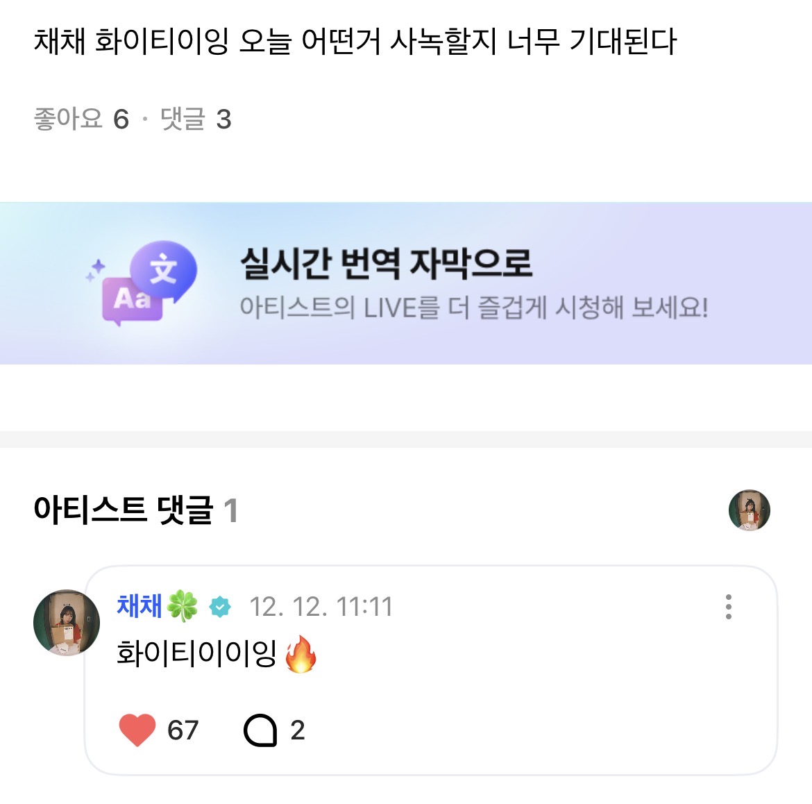
Task: Click the four-leaf clover emoji beside 채채
Action: 183,606
